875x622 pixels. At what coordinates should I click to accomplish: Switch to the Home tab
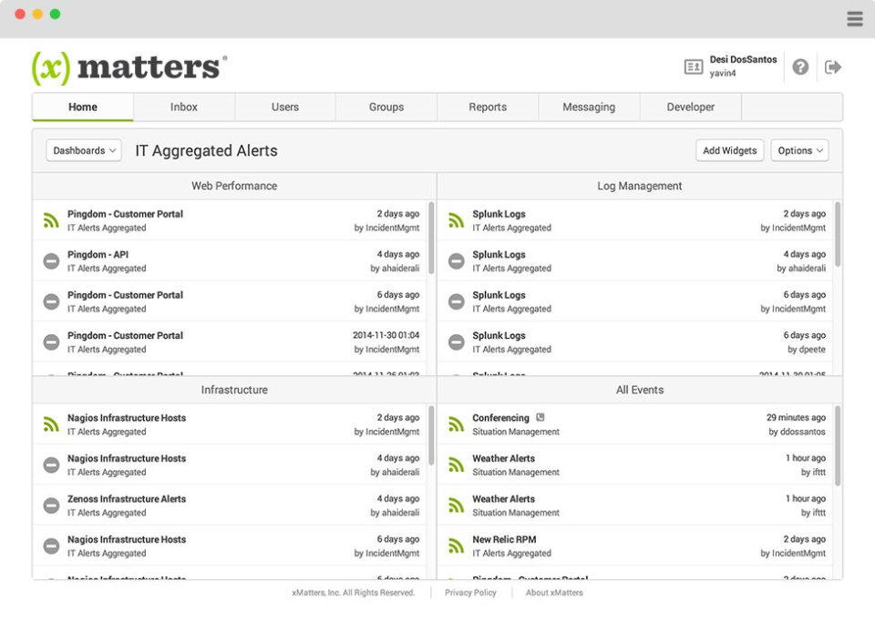pos(83,107)
